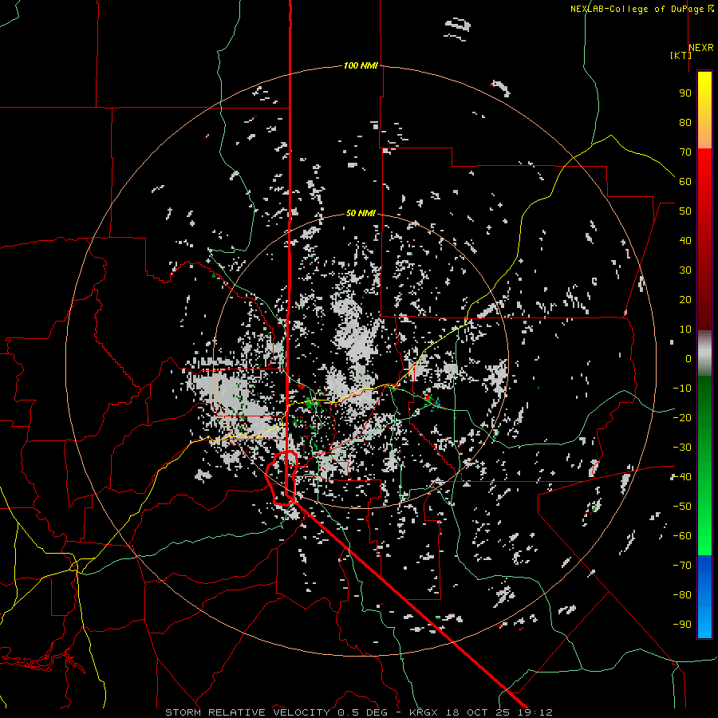Viewport: 718px width, 718px height.
Task: Click the 30 value on the velocity scale
Action: pyautogui.click(x=685, y=270)
